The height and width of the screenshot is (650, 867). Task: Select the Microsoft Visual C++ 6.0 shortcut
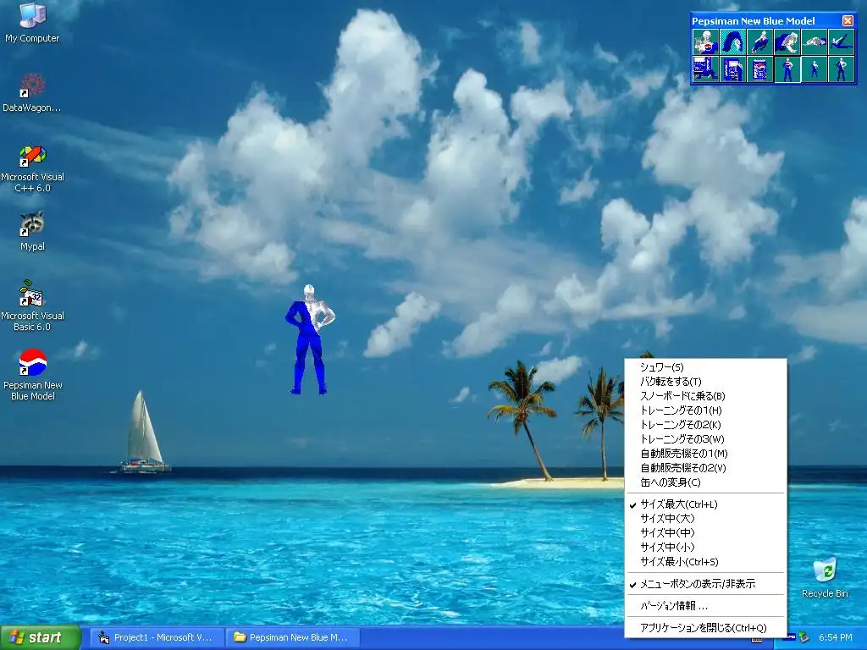tap(32, 168)
